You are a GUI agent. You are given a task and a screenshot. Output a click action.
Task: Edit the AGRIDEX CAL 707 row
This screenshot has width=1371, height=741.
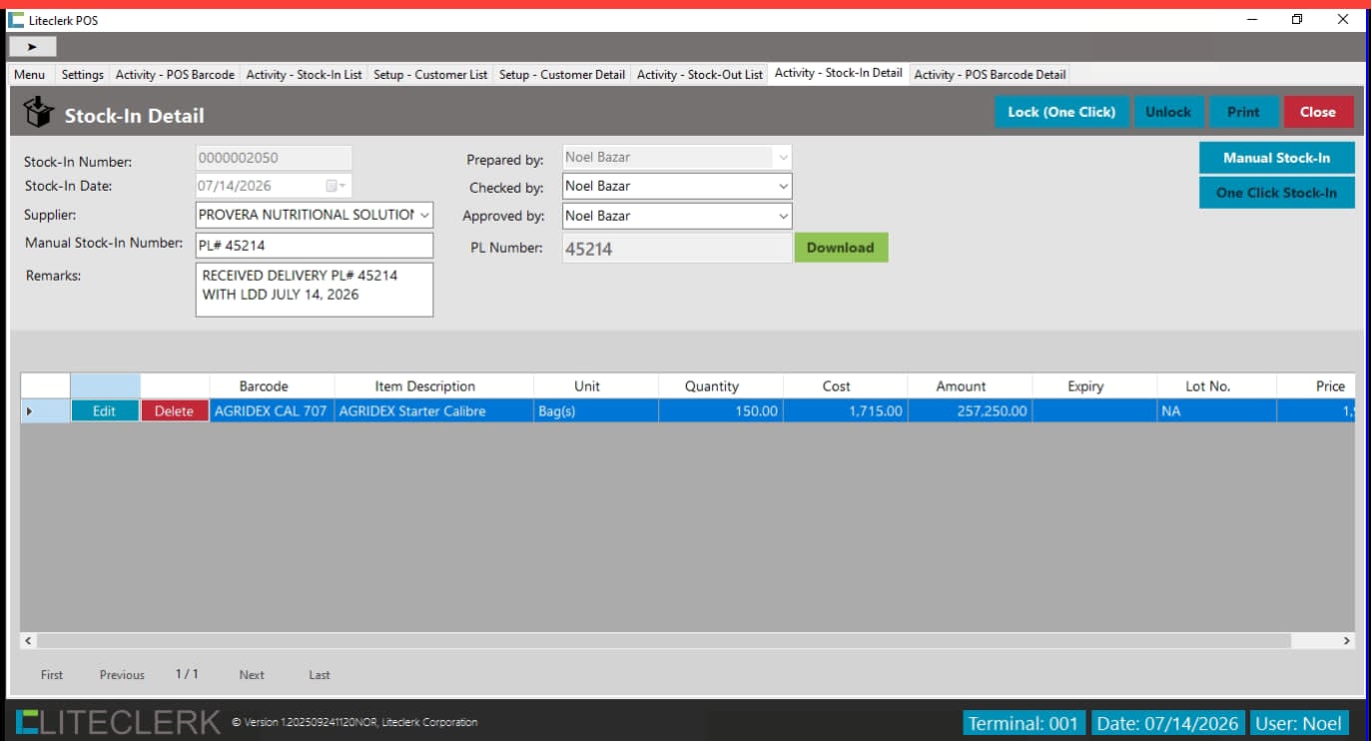point(105,411)
